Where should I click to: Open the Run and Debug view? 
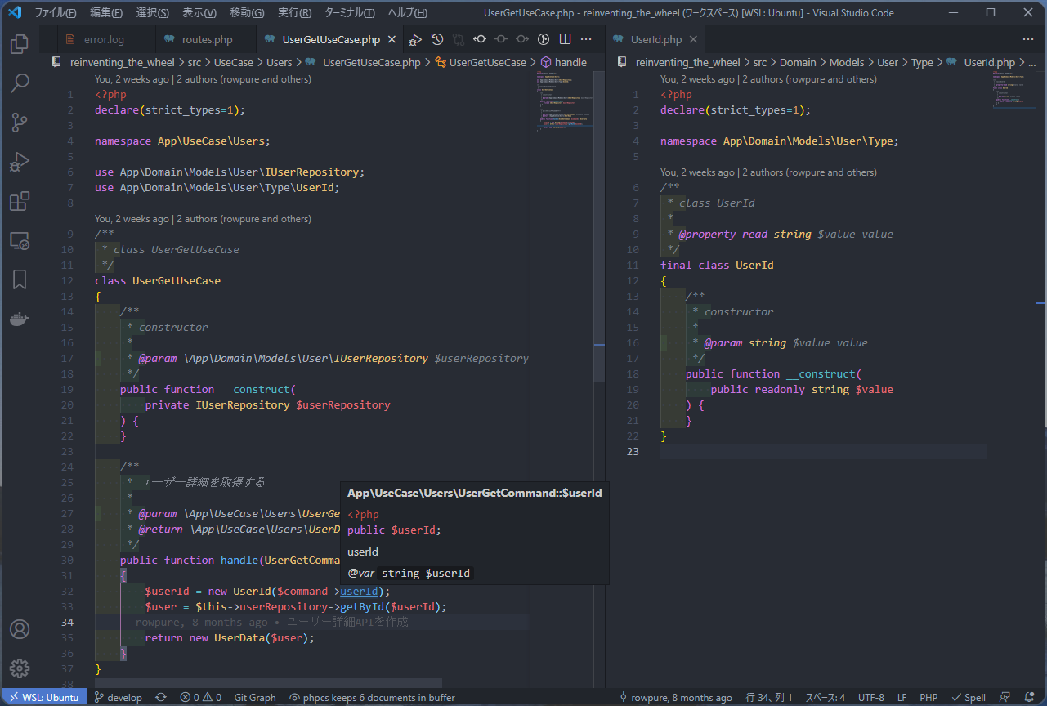[19, 162]
